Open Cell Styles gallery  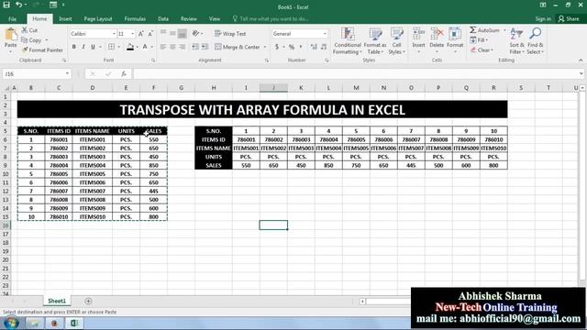pyautogui.click(x=396, y=40)
